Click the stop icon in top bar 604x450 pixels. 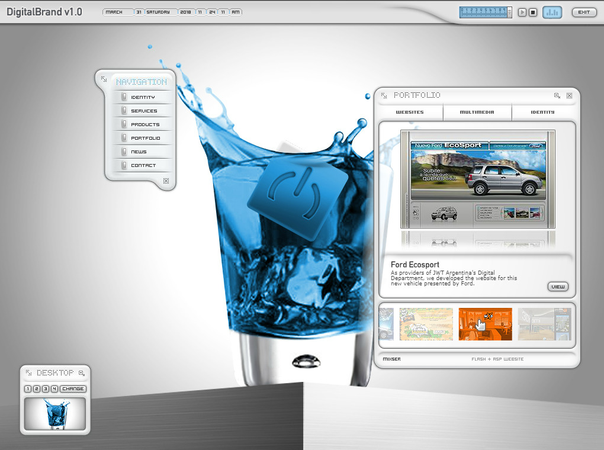[533, 12]
